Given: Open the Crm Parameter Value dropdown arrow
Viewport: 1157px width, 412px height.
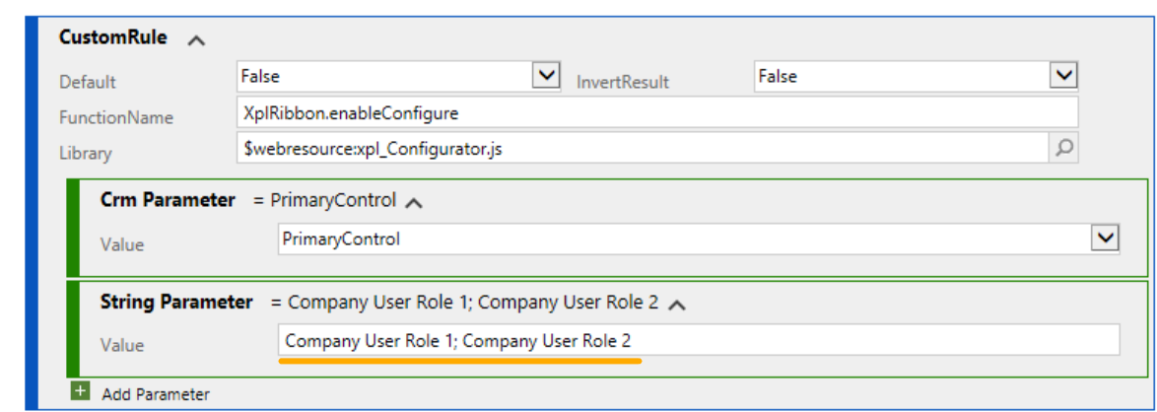Looking at the screenshot, I should 1106,240.
